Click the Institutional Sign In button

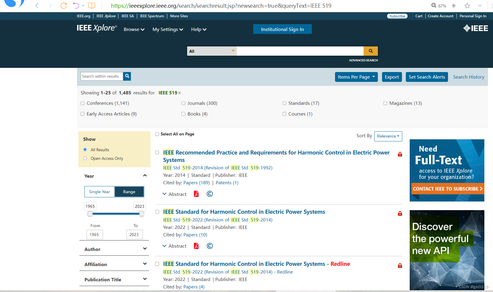click(x=282, y=29)
